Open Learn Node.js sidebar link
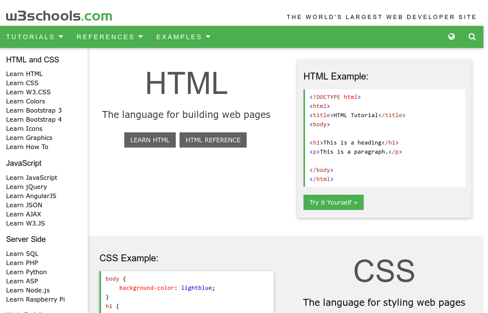 [28, 290]
